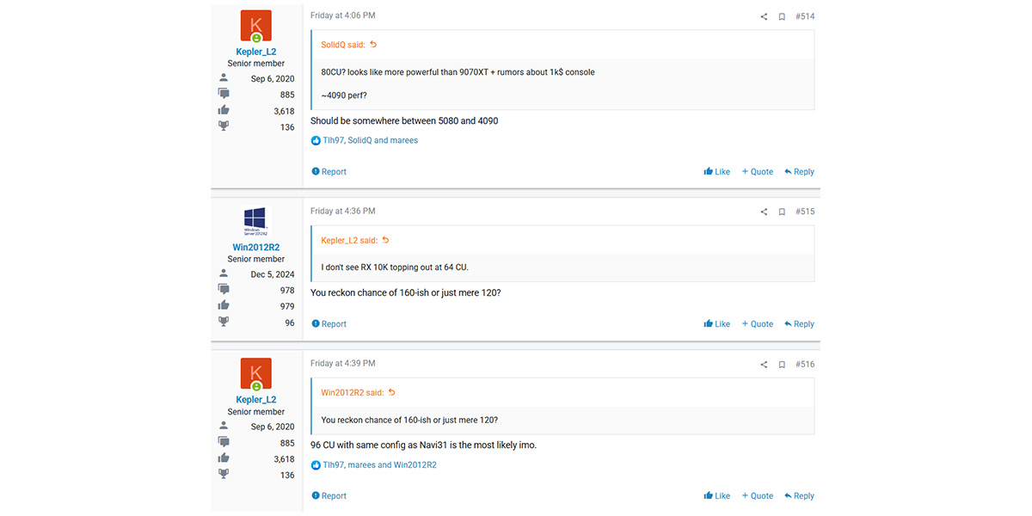Image resolution: width=1032 pixels, height=516 pixels.
Task: Click share icon on post #515
Action: click(764, 212)
